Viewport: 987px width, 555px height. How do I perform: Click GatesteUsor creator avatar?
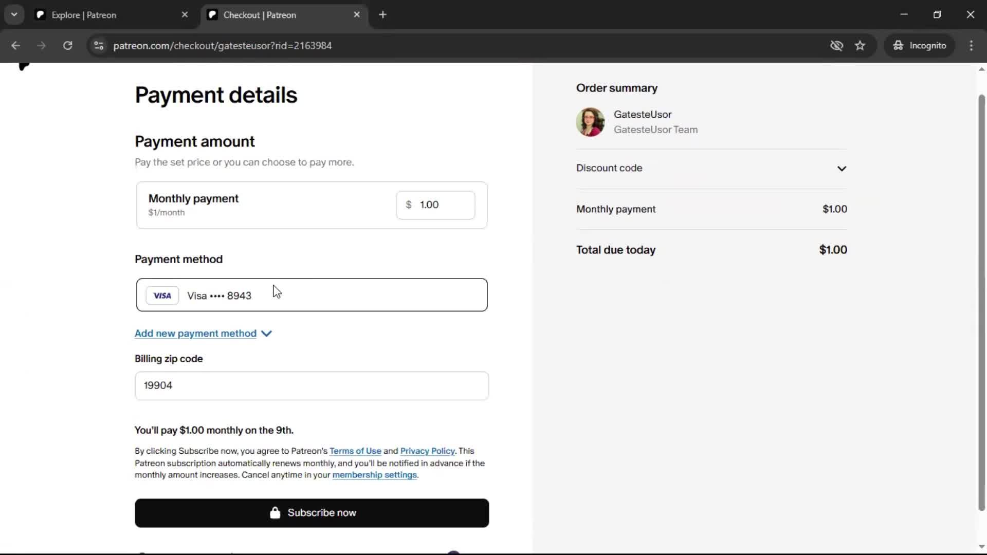tap(590, 122)
